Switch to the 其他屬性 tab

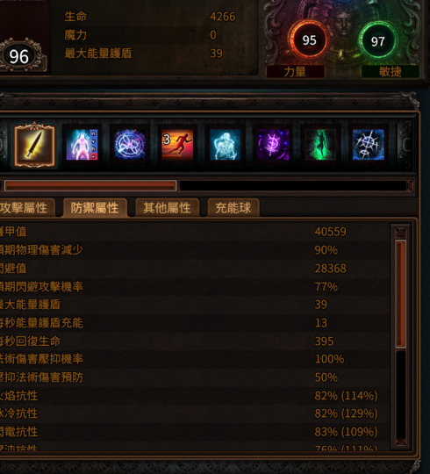tap(167, 208)
